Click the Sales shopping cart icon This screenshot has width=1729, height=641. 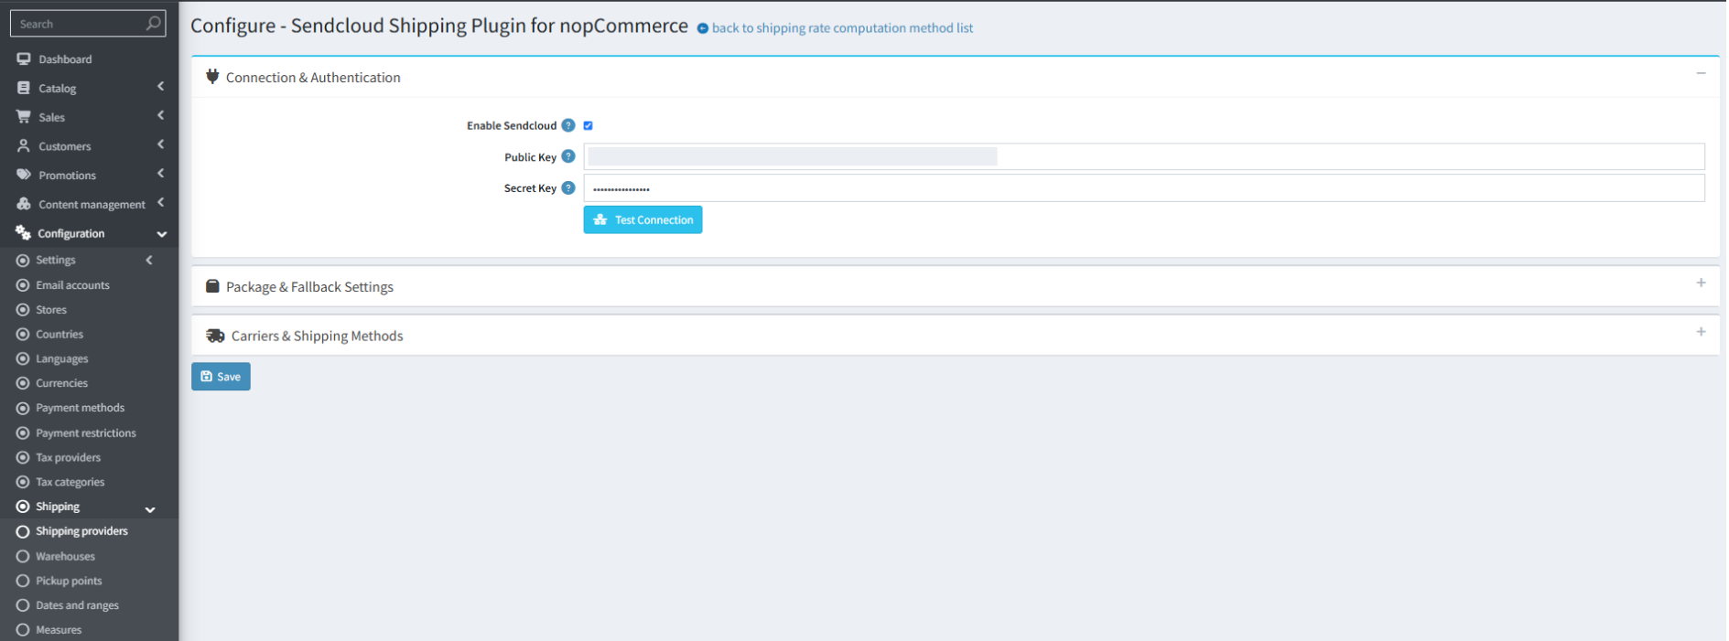(24, 116)
